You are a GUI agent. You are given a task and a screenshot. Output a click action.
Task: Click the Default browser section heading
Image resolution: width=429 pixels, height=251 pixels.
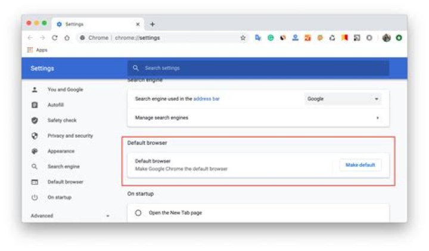click(147, 142)
